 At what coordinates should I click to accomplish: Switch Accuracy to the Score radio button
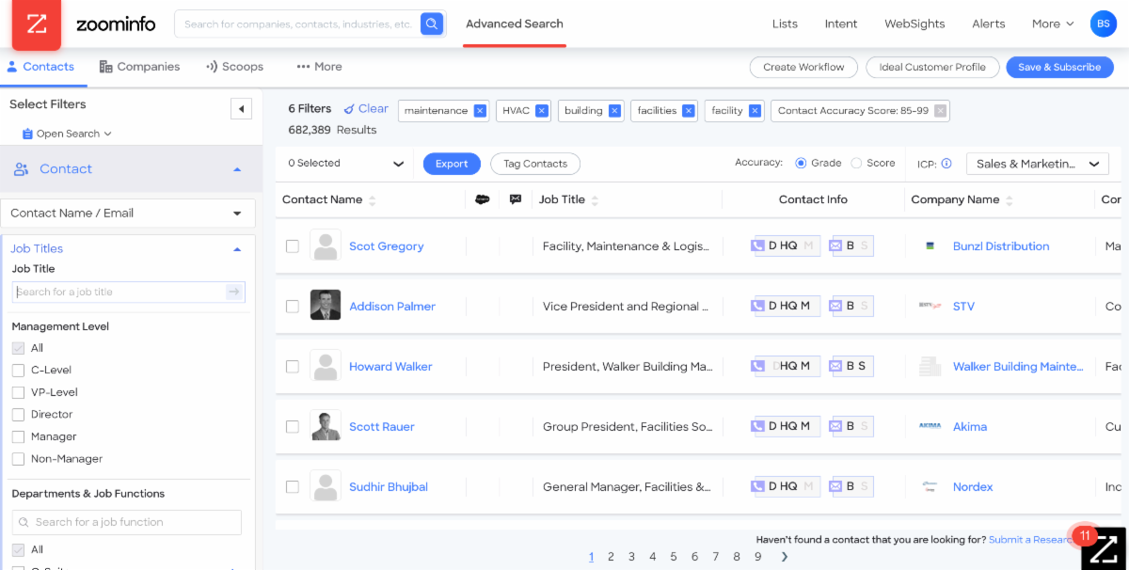(856, 162)
